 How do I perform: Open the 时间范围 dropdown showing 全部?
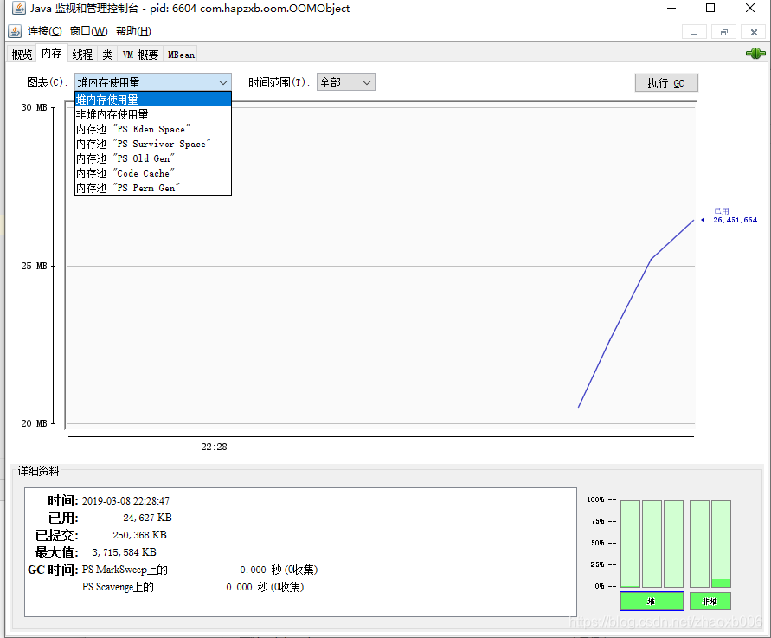[x=345, y=82]
